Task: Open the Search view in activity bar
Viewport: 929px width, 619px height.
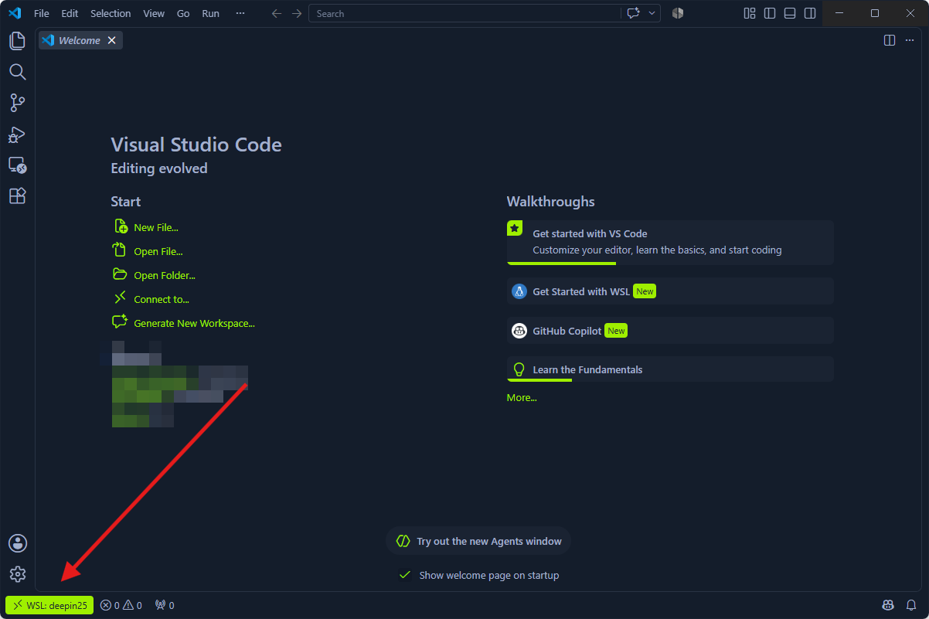Action: coord(17,72)
